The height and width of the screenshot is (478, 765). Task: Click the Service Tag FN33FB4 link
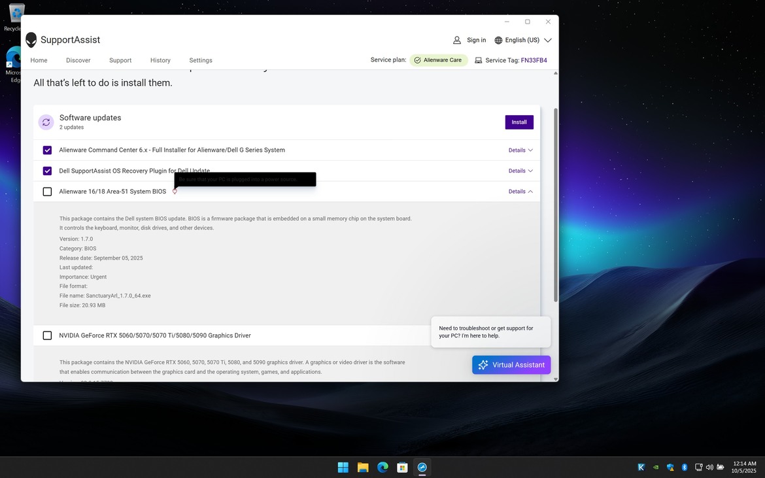point(534,60)
